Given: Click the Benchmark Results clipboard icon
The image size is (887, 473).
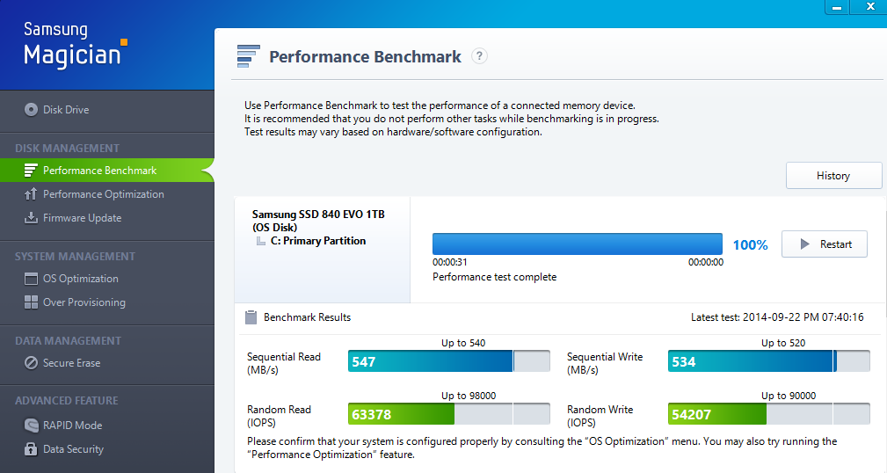Looking at the screenshot, I should pyautogui.click(x=251, y=317).
